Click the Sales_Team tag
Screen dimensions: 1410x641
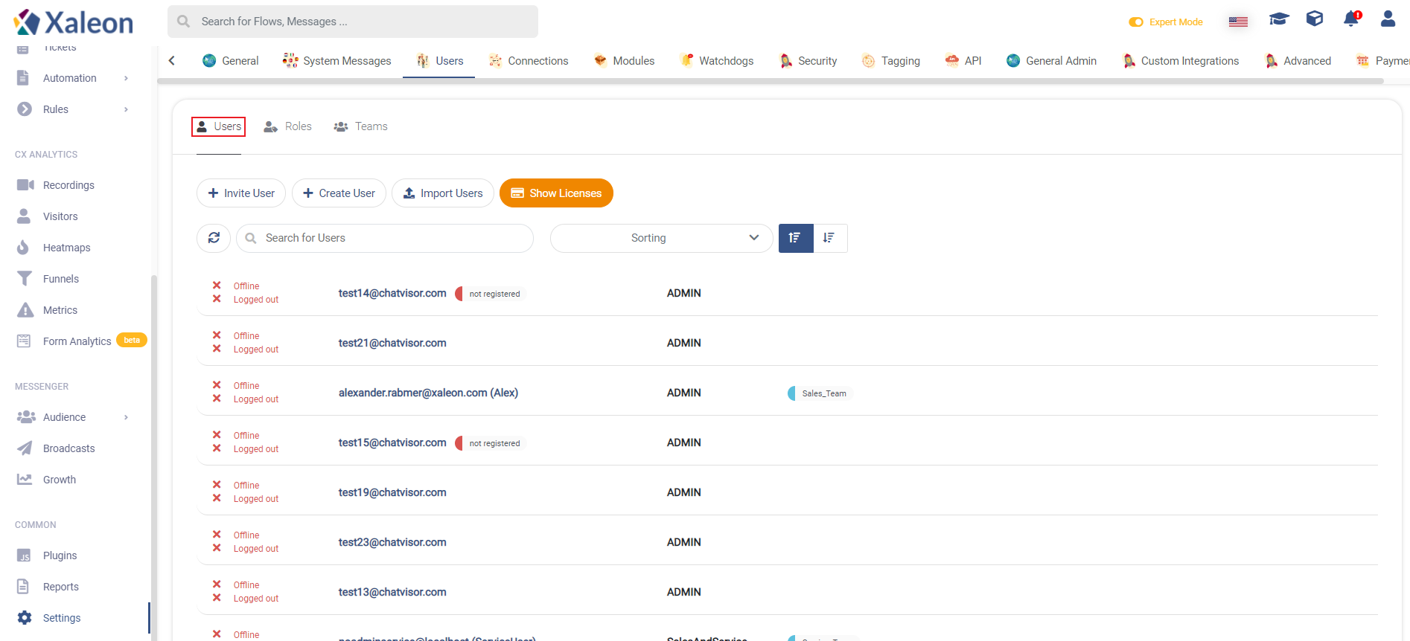819,393
